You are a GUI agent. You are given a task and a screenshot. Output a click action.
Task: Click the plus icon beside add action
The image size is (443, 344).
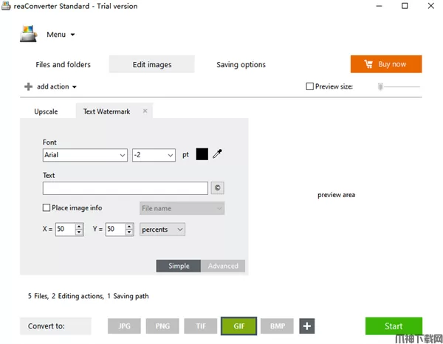click(x=28, y=86)
